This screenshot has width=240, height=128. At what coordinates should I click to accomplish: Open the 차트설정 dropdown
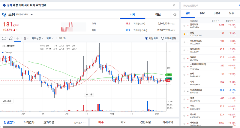pyautogui.click(x=37, y=38)
